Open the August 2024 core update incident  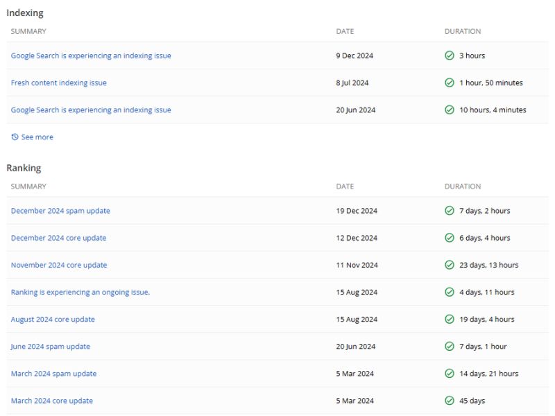point(53,319)
